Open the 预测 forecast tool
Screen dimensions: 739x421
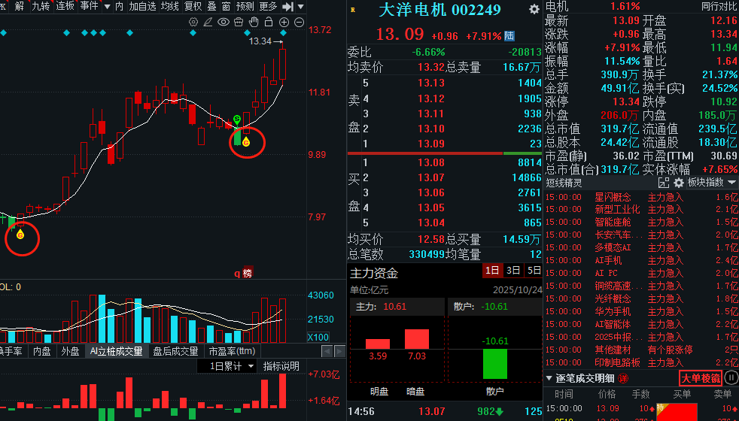coord(245,6)
